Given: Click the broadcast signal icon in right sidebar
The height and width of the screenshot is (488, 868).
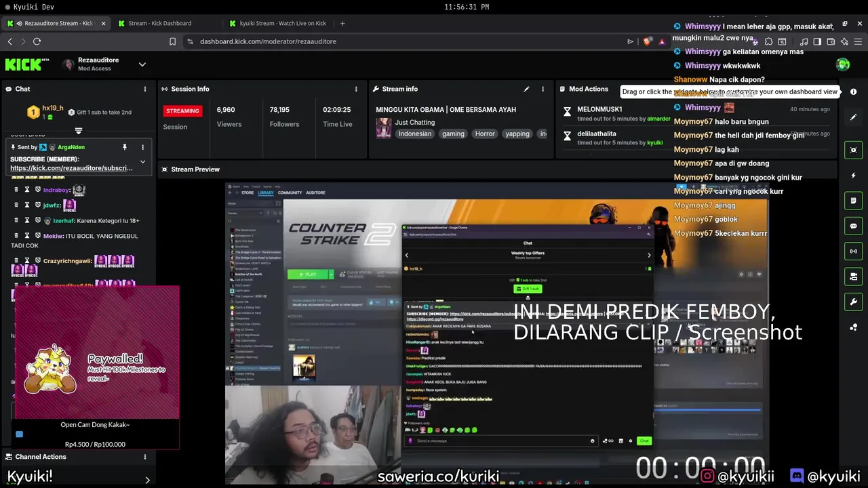Looking at the screenshot, I should click(853, 251).
